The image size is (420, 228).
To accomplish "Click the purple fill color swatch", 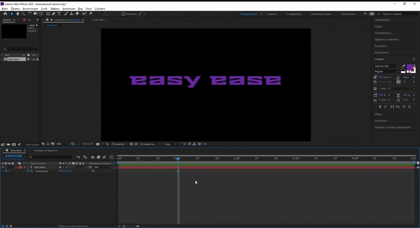I will [410, 67].
